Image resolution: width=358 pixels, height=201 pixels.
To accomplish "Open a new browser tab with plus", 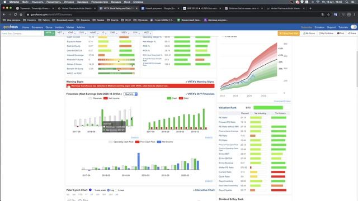I will (x=310, y=8).
